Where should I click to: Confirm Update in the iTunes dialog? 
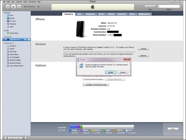pyautogui.click(x=110, y=72)
